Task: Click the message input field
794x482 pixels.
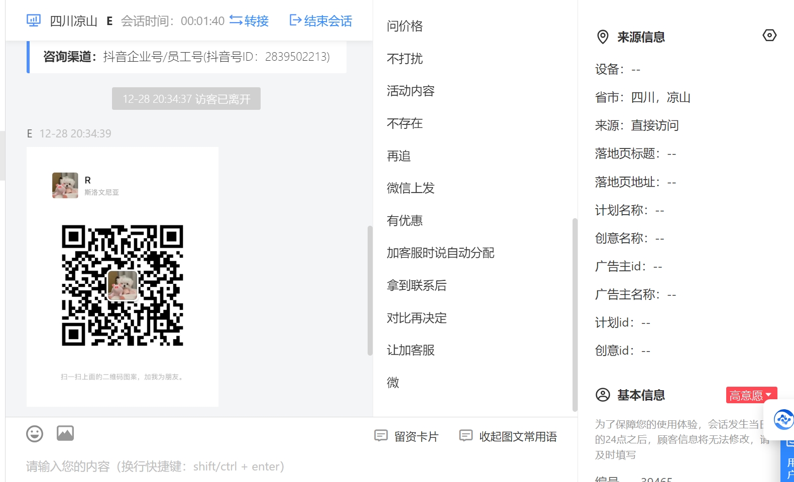Action: (x=291, y=466)
